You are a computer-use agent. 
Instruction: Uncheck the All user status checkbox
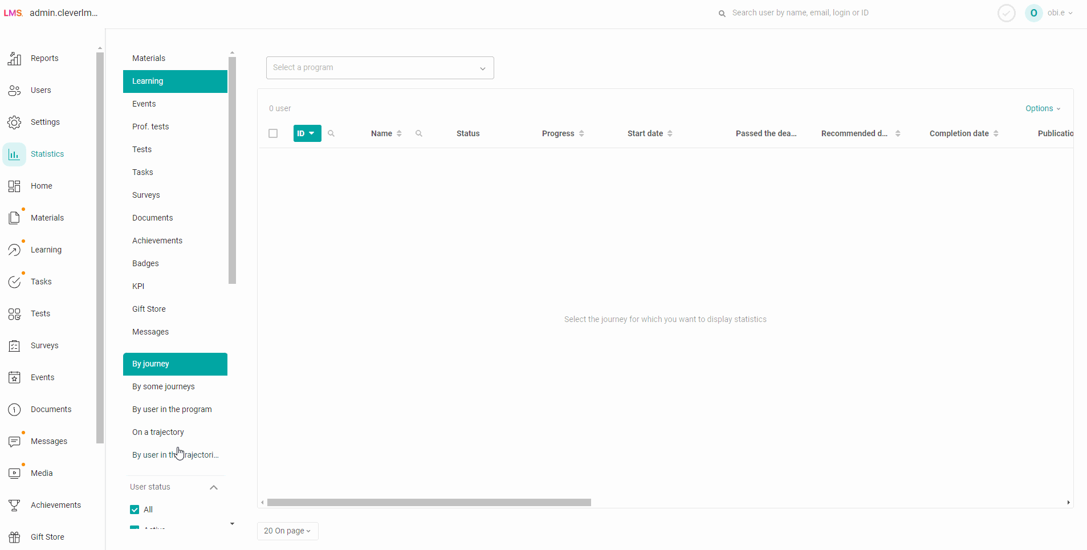coord(135,510)
